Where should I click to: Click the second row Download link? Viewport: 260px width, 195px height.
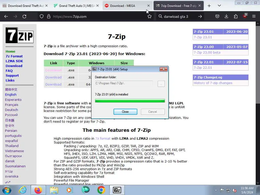click(x=53, y=77)
